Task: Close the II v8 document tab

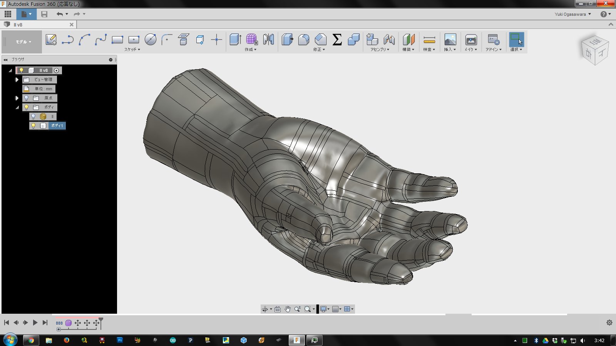Action: 72,25
